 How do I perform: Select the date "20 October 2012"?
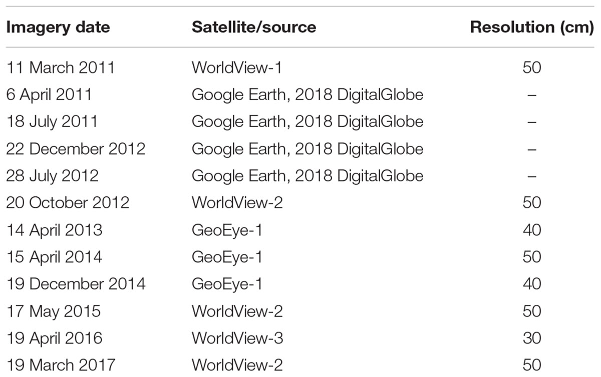(x=68, y=203)
